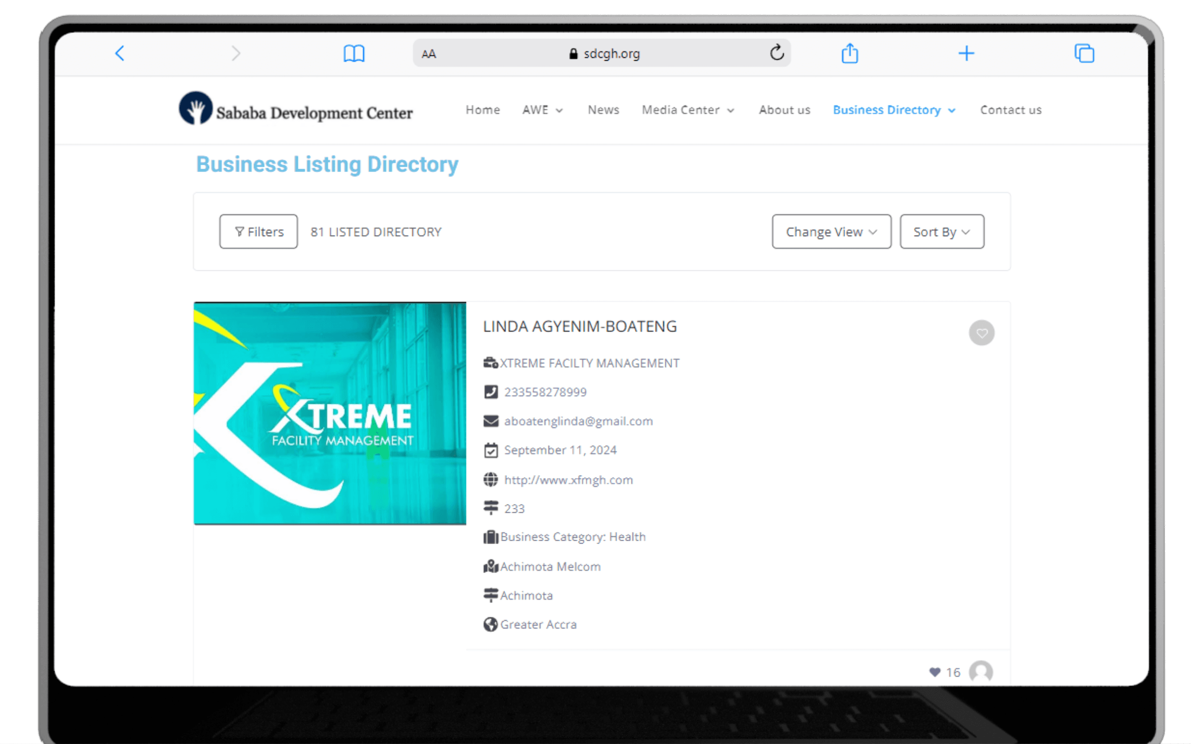Click the calendar icon beside September 11, 2024
The width and height of the screenshot is (1191, 744).
pos(491,450)
